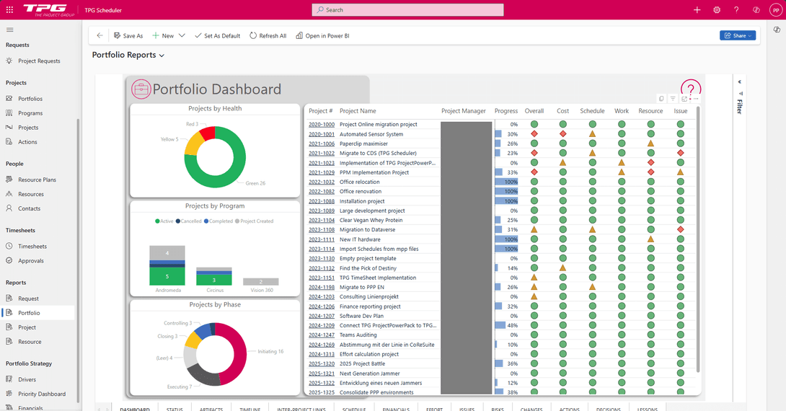
Task: Open the visual filter icon above the table
Action: click(x=673, y=99)
